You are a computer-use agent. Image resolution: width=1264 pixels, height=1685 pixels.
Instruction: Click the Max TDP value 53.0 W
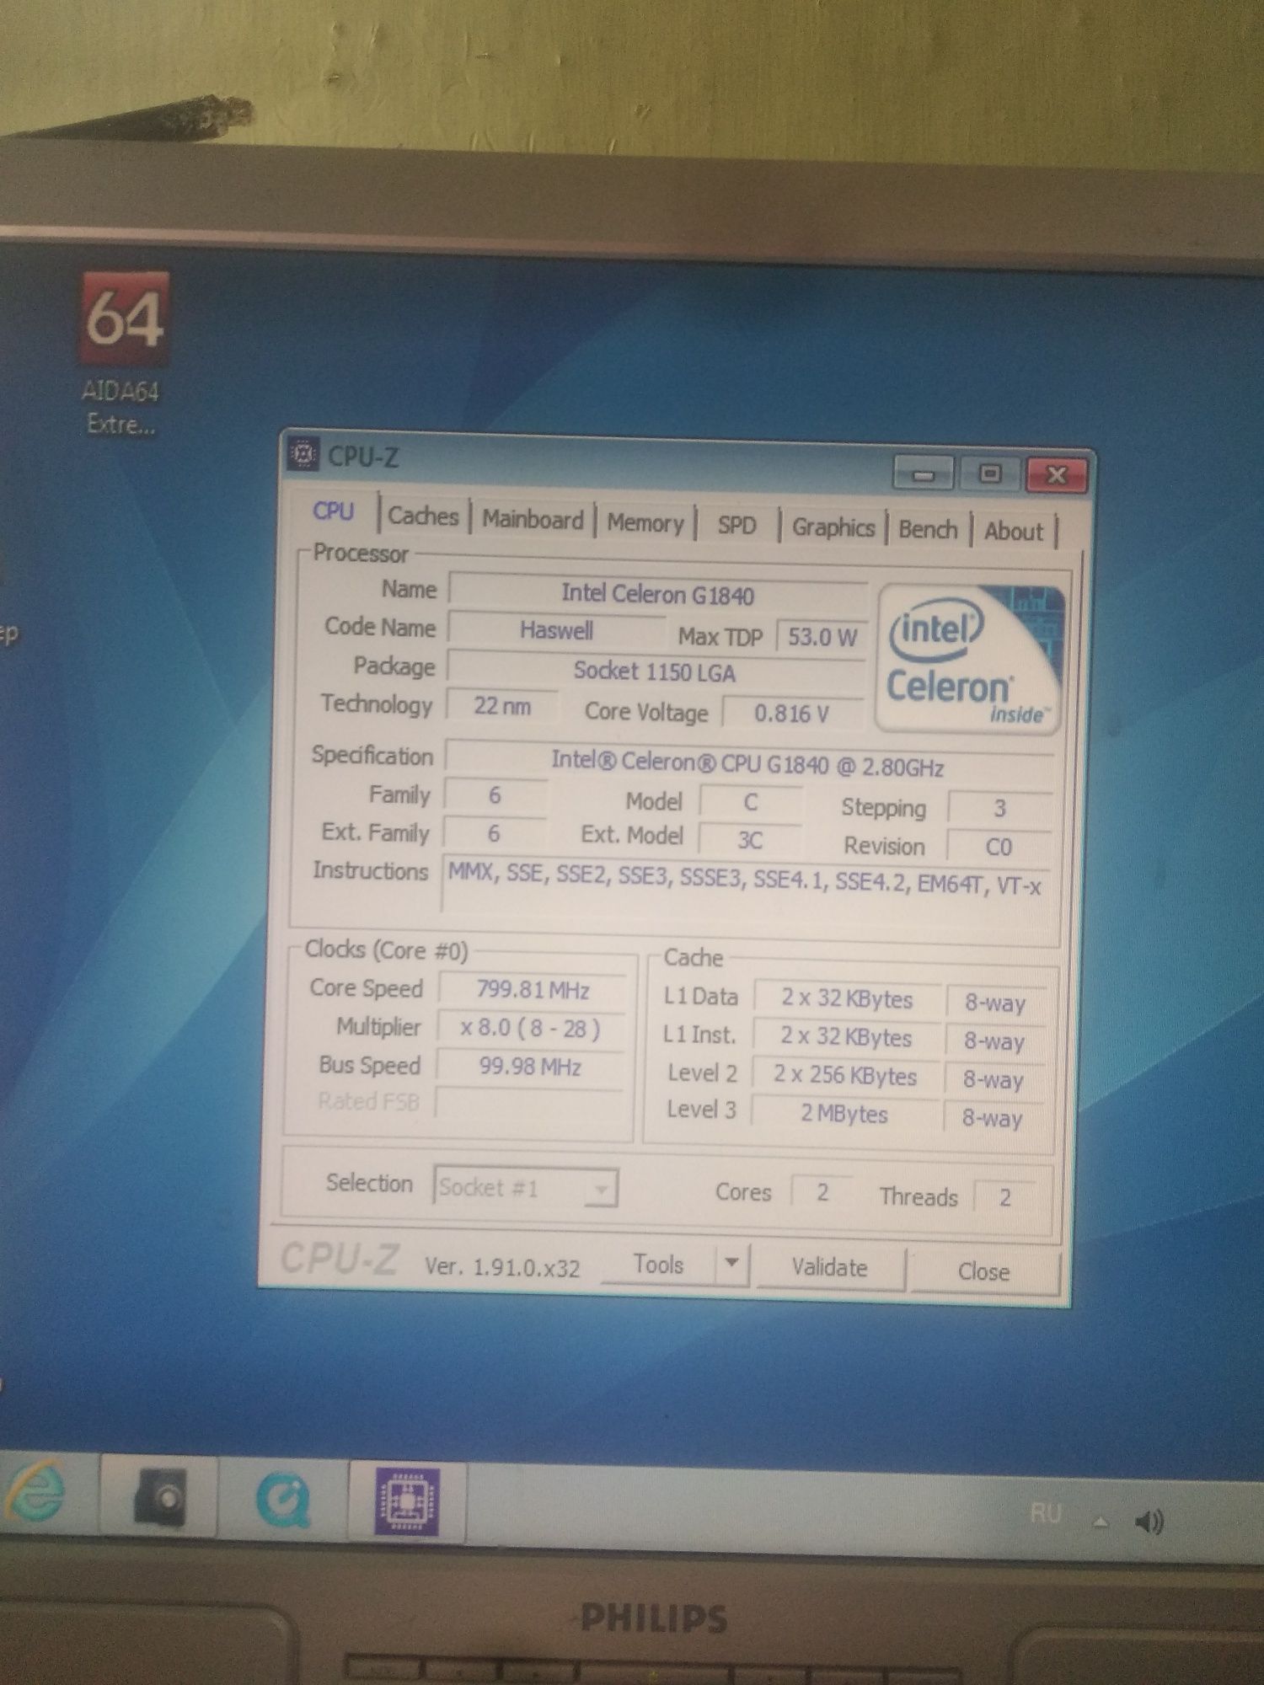click(822, 636)
